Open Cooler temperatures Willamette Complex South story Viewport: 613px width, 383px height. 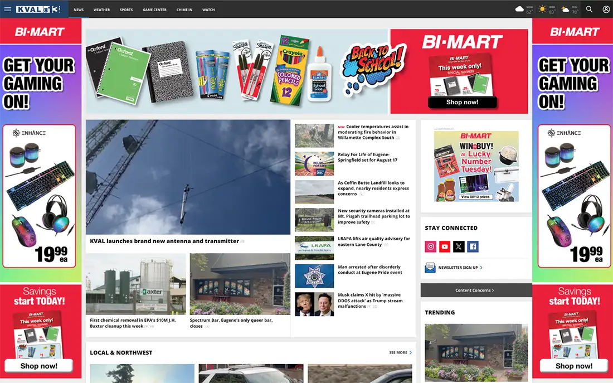[x=373, y=132]
